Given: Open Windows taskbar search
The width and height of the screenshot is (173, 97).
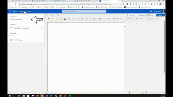Looking at the screenshot, I should point(14,96).
